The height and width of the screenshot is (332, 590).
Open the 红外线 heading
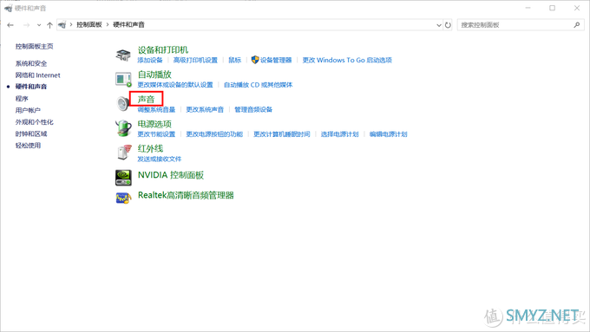pos(150,148)
